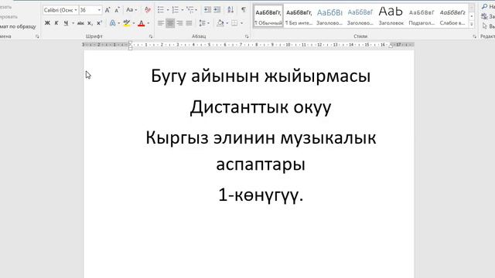This screenshot has height=278, width=495.
Task: Apply multilevel list formatting
Action: 189,10
